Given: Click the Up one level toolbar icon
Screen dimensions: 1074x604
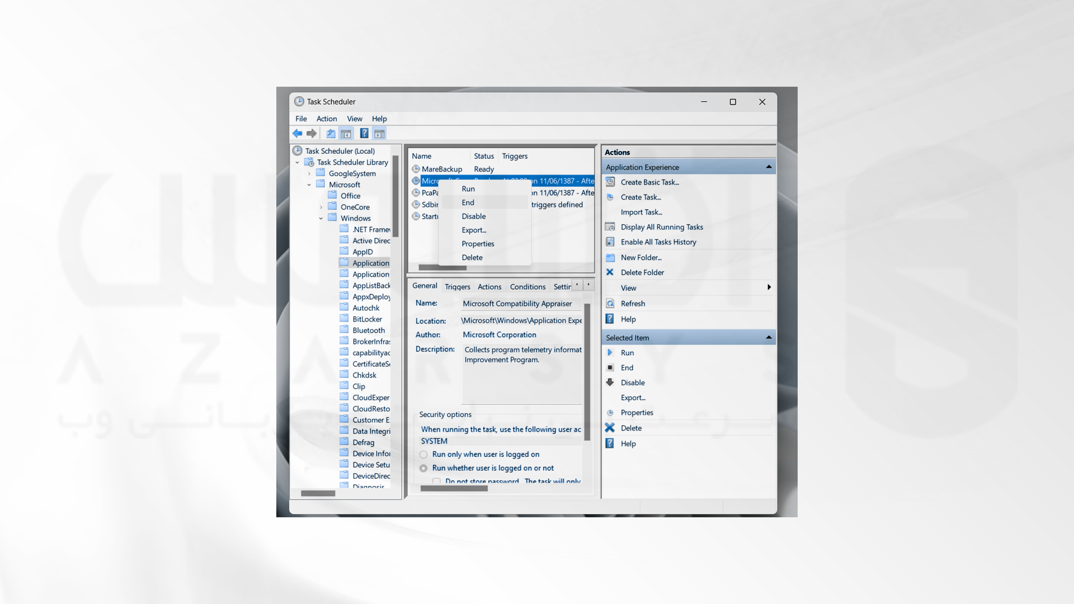Looking at the screenshot, I should 331,134.
